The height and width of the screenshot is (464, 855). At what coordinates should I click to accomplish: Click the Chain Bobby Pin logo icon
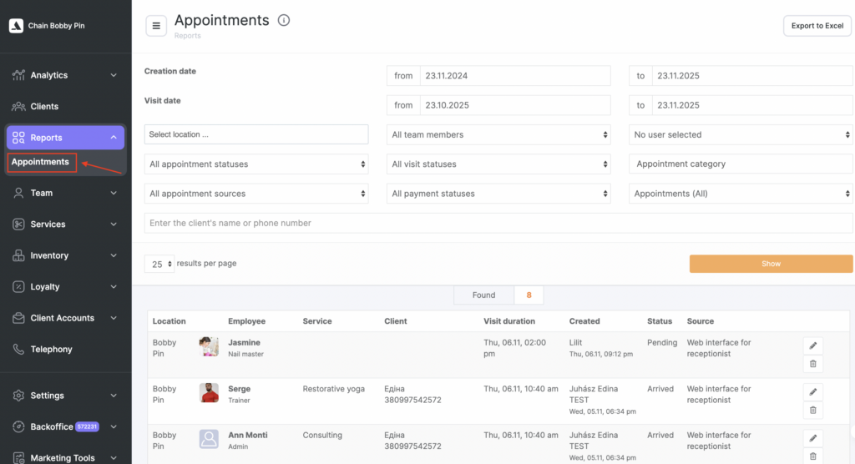(x=16, y=26)
